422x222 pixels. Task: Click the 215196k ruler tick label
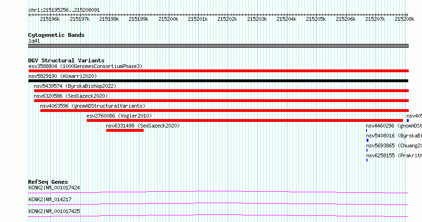point(50,19)
